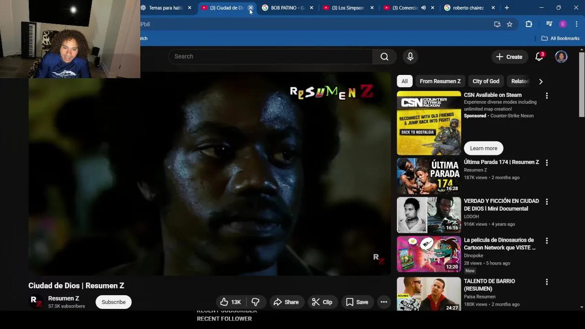Click Learn more on CSN ad
The image size is (585, 329).
[x=484, y=148]
